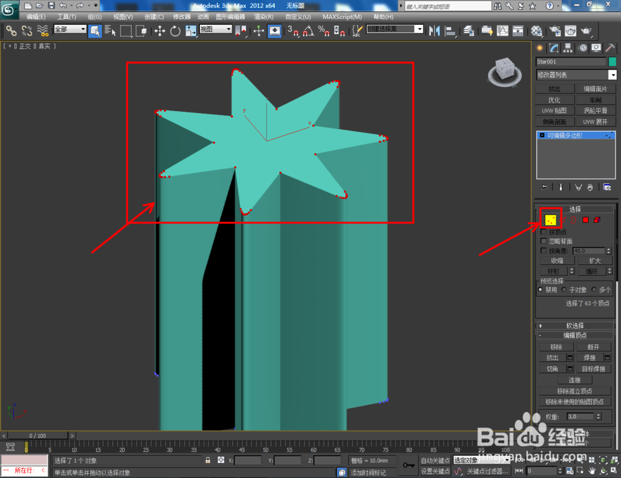
Task: Activate the Select and Move tool
Action: point(160,30)
